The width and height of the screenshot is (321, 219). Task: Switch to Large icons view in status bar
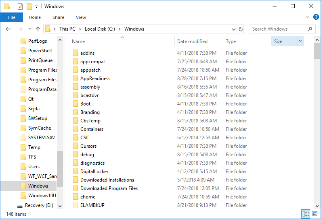[x=315, y=214]
